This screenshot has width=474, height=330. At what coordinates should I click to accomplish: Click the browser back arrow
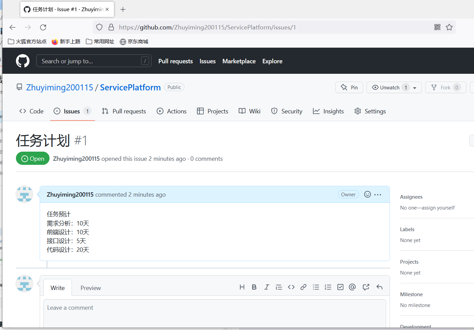(x=13, y=27)
